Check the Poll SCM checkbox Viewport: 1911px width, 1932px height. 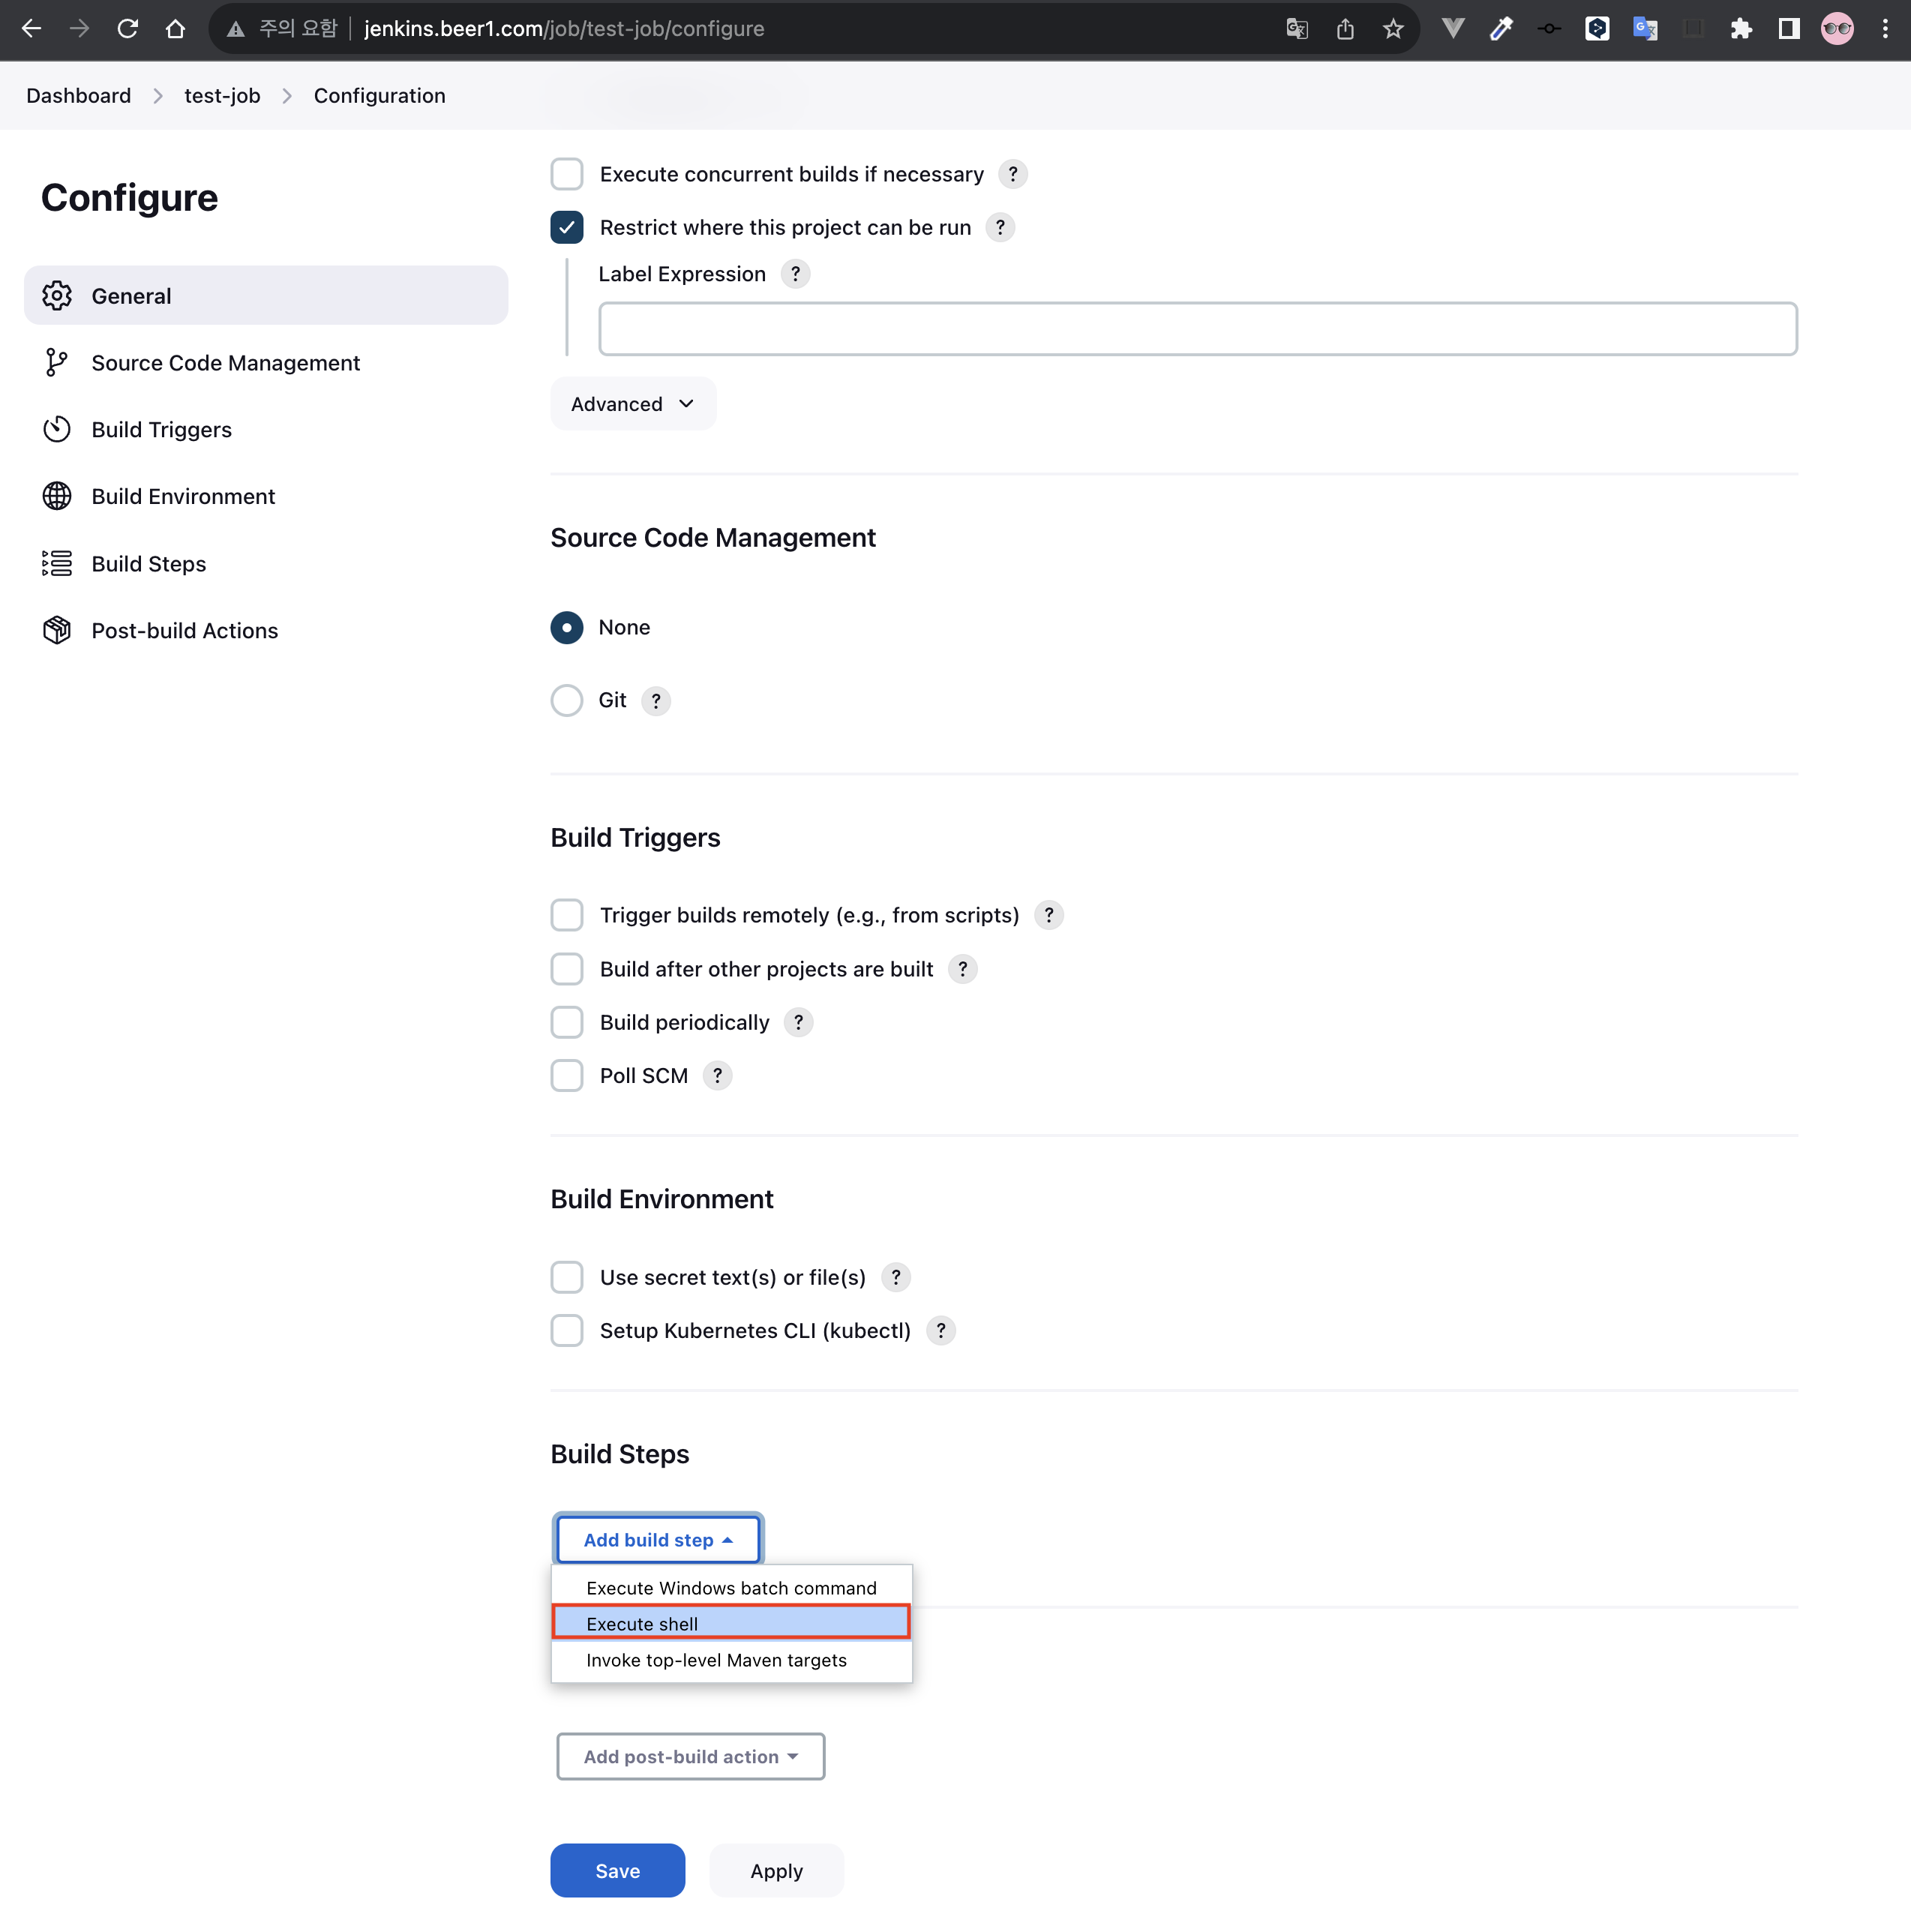point(567,1076)
